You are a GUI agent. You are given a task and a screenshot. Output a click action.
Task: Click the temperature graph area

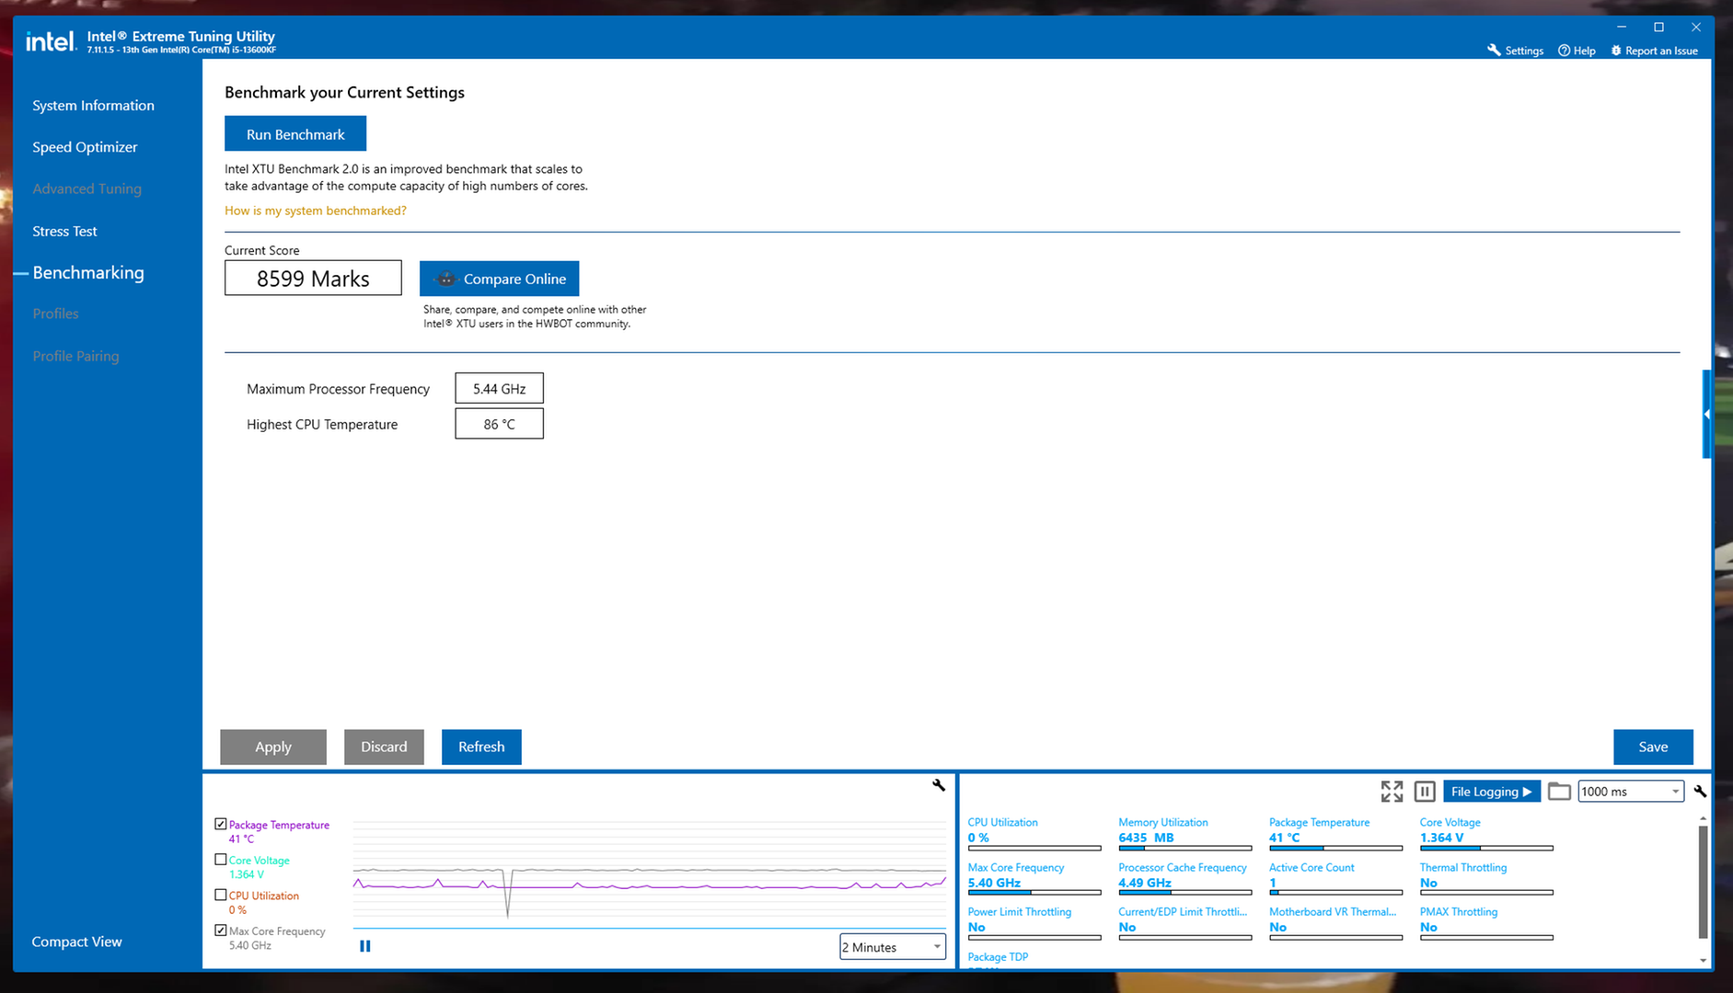point(650,873)
